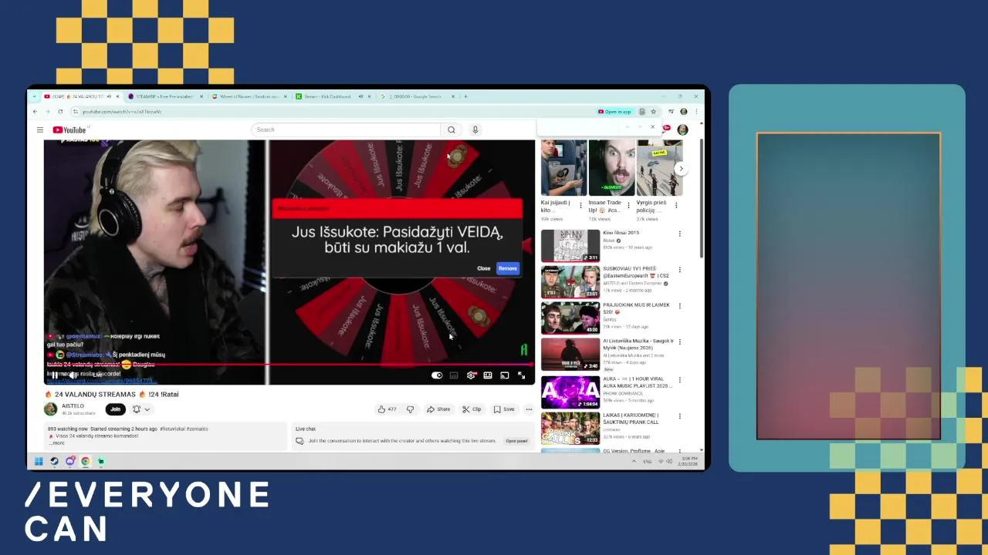The image size is (988, 555).
Task: Switch to the STEAMRIP browser tab
Action: tap(164, 96)
